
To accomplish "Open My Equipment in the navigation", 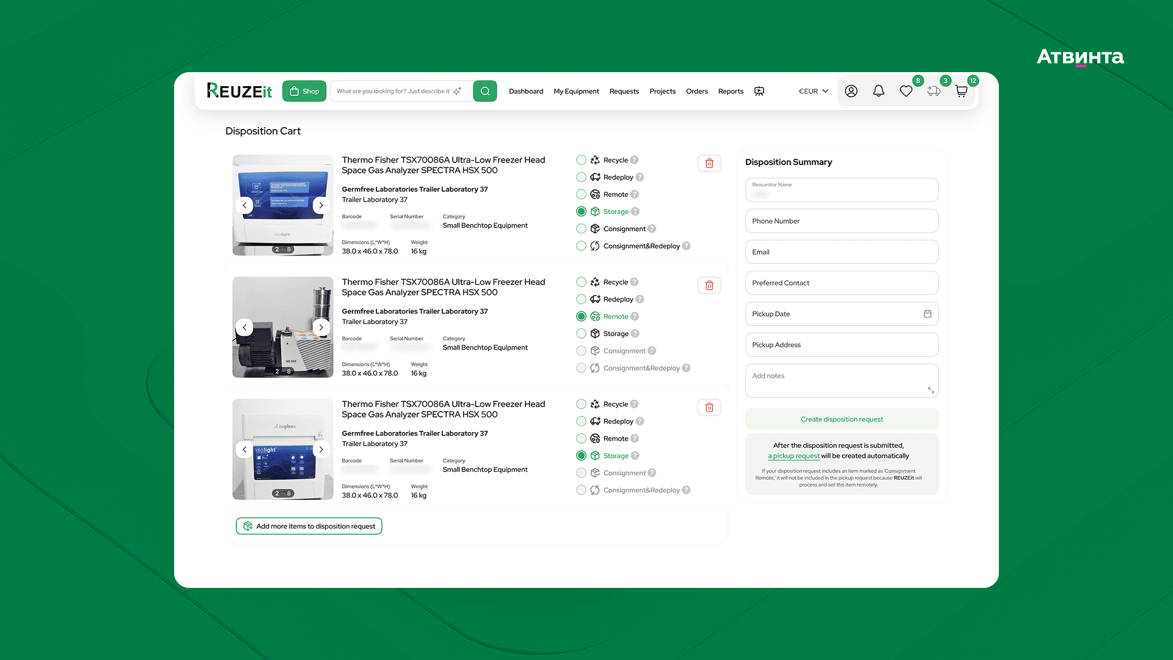I will coord(576,91).
